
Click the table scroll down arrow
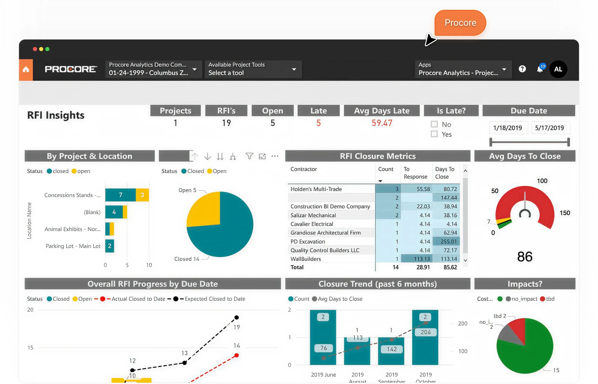(x=465, y=260)
